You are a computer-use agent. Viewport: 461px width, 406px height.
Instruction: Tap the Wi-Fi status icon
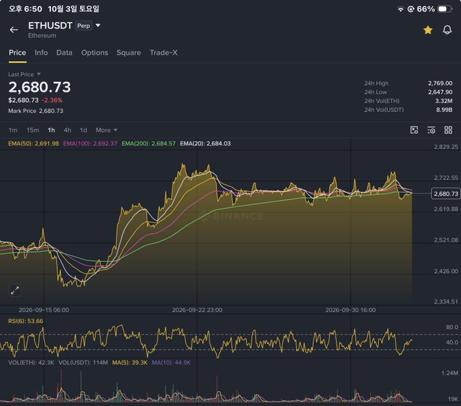tap(401, 9)
